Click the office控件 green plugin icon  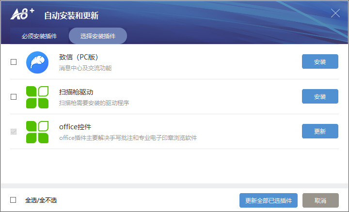point(37,132)
